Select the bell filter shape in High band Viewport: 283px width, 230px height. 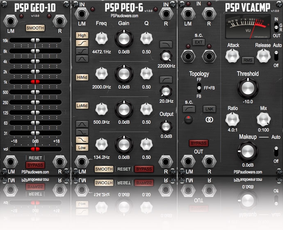pyautogui.click(x=82, y=59)
